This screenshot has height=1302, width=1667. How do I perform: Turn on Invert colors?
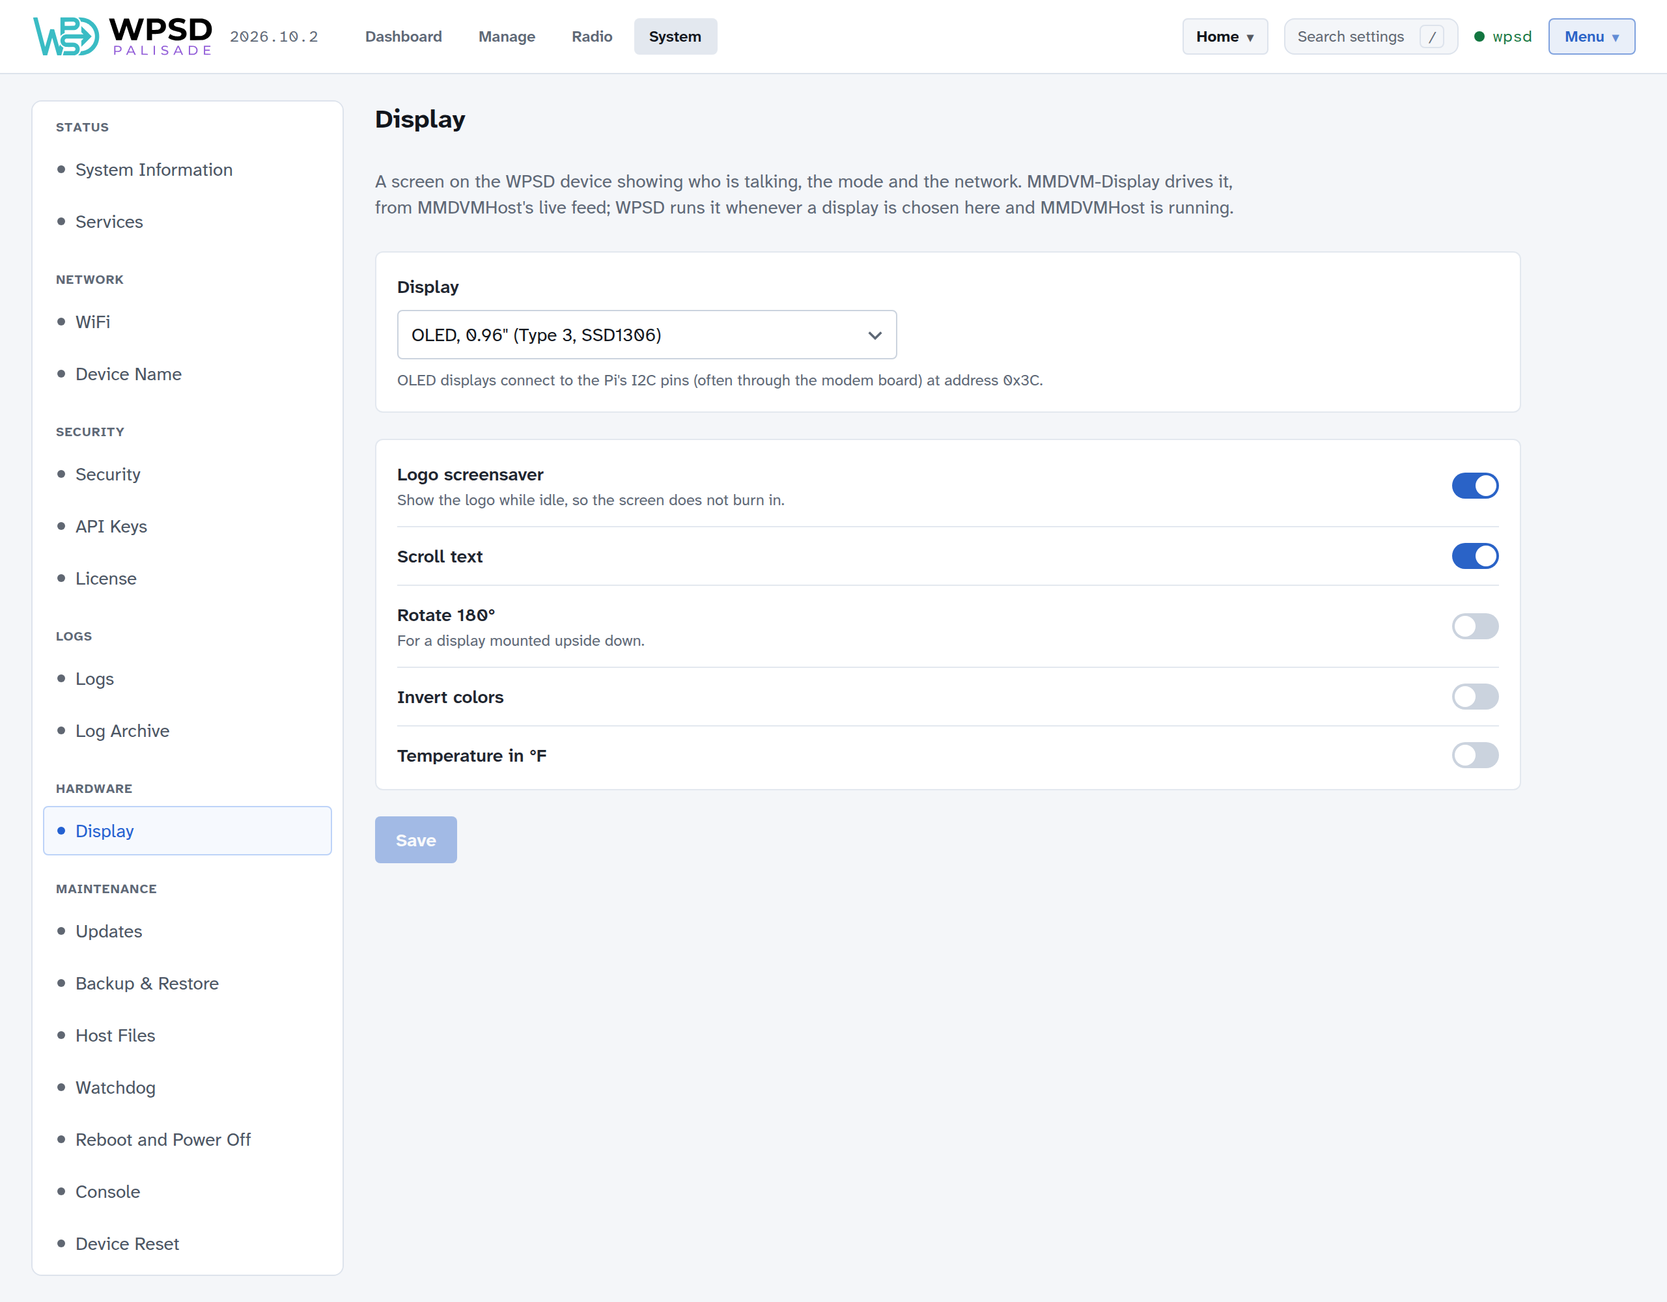[1475, 697]
